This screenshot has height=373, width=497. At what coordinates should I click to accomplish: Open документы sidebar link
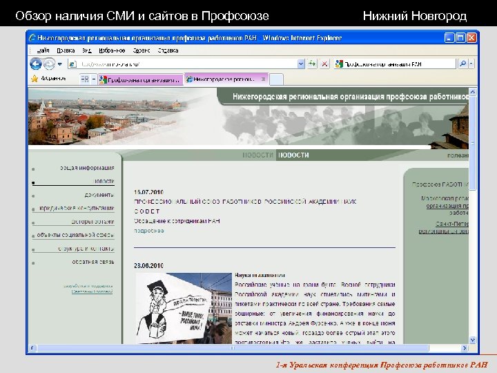click(x=99, y=195)
